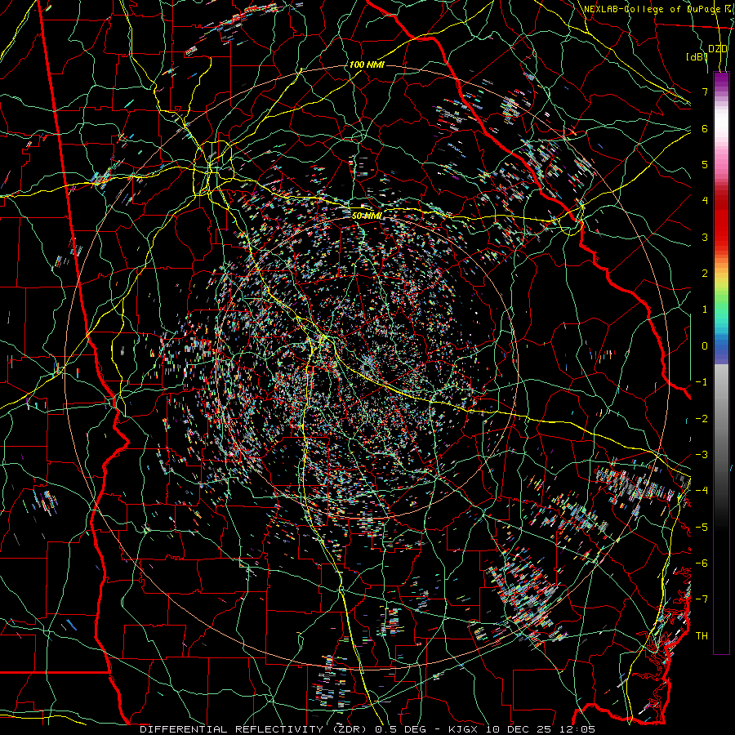Click the 50 NMI range ring label

point(367,216)
